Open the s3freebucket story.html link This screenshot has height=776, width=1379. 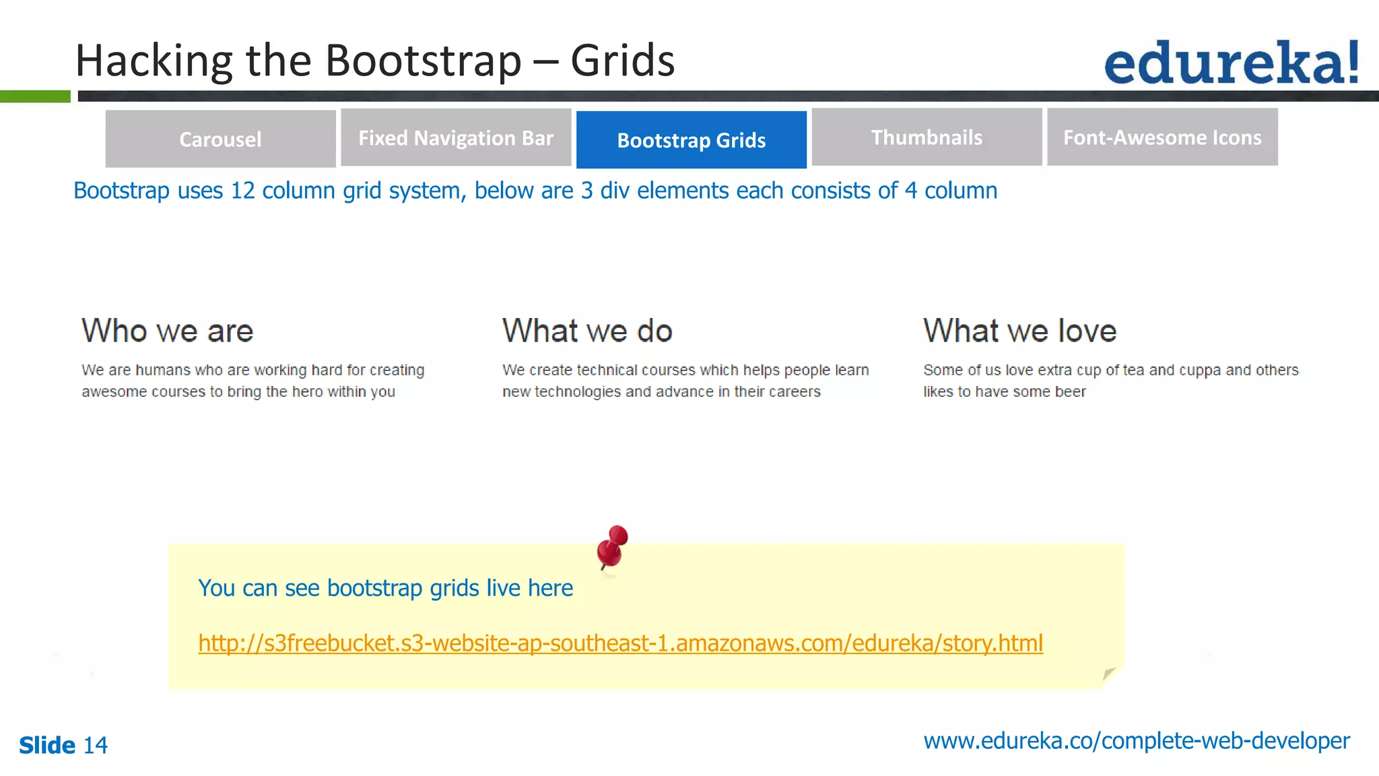click(620, 643)
